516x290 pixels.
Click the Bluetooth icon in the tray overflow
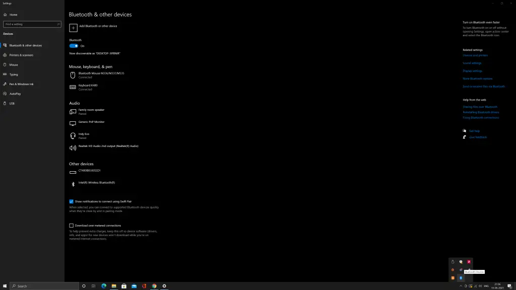click(461, 278)
